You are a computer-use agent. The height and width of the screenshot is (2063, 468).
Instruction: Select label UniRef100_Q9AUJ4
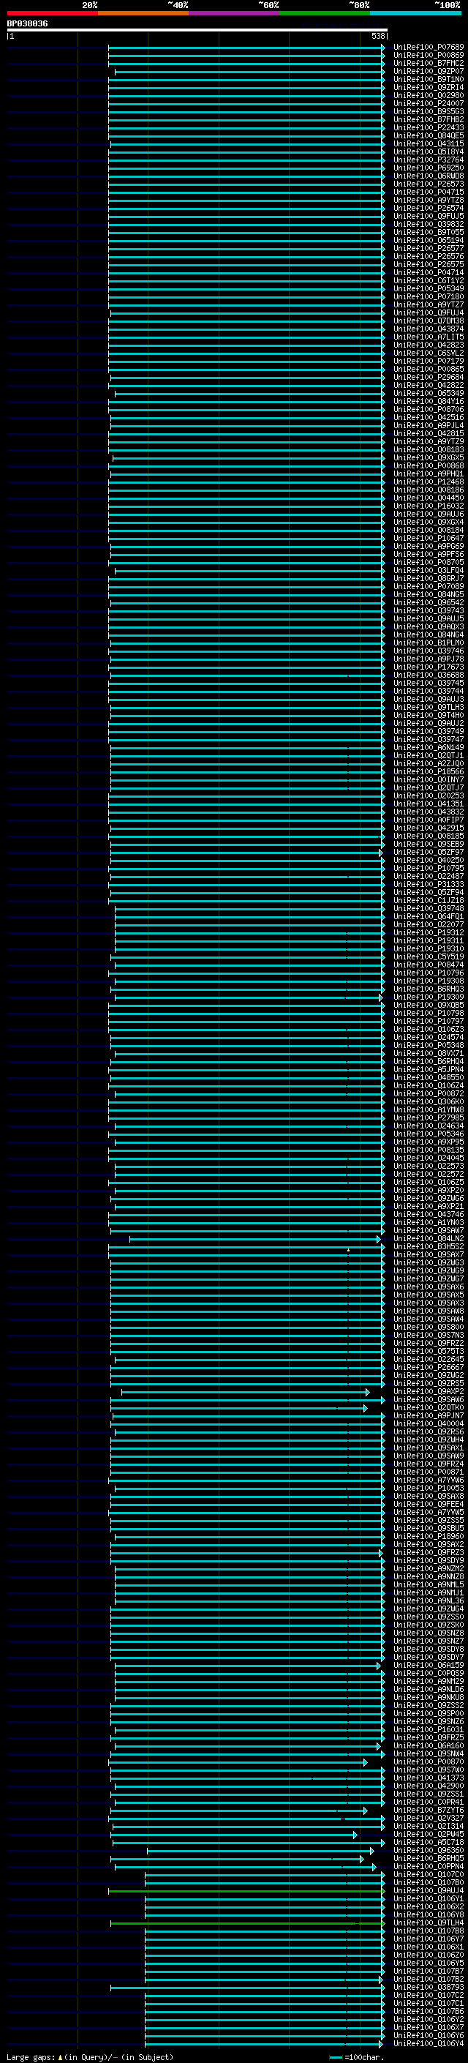429,1891
